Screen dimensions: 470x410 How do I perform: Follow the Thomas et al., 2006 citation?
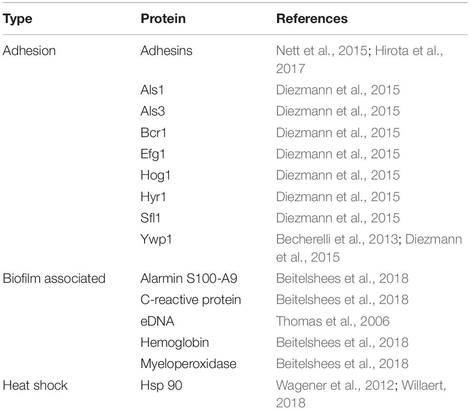point(333,321)
